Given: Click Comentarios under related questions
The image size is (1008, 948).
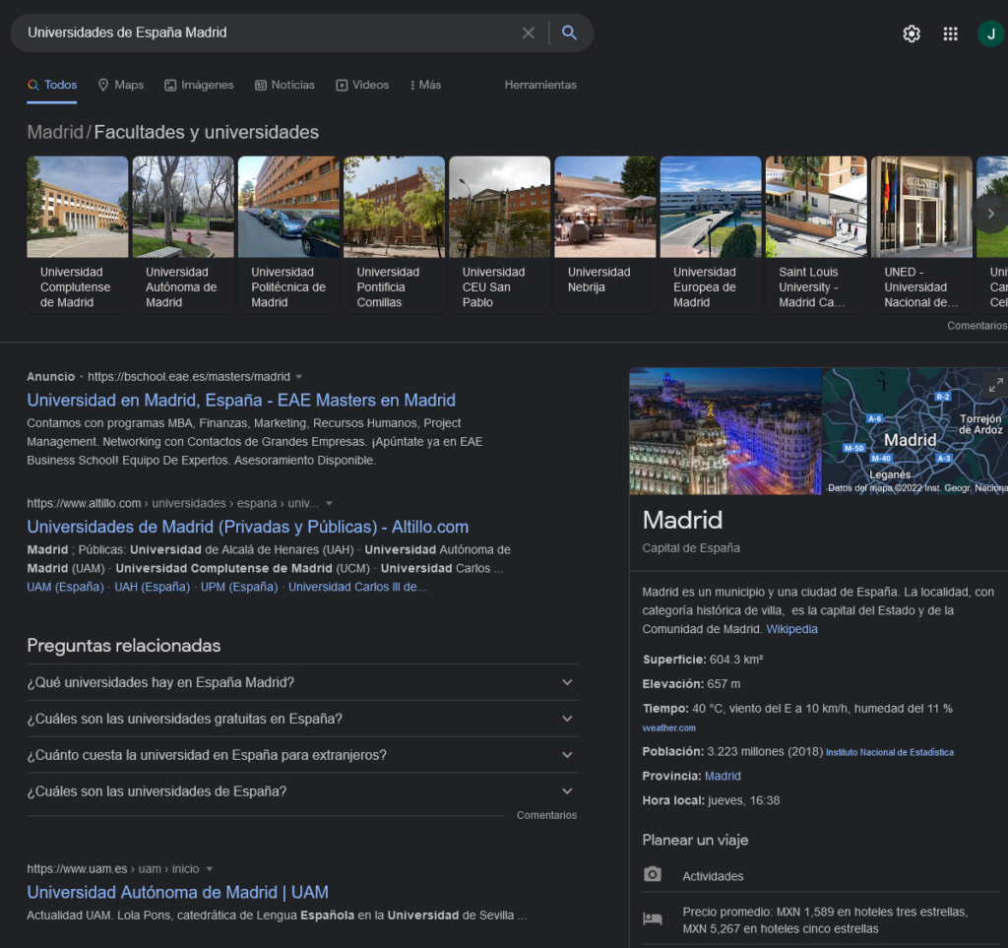Looking at the screenshot, I should pyautogui.click(x=546, y=815).
